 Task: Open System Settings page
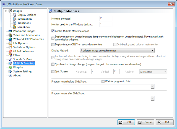23,71
